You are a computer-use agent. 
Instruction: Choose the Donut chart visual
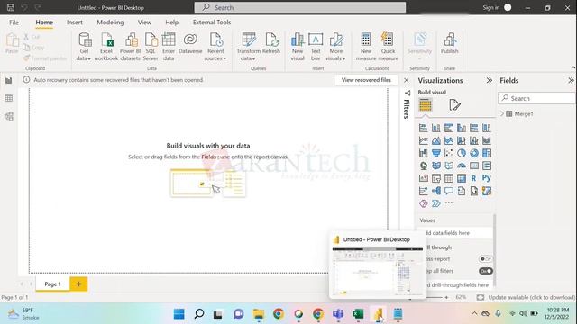[474, 153]
